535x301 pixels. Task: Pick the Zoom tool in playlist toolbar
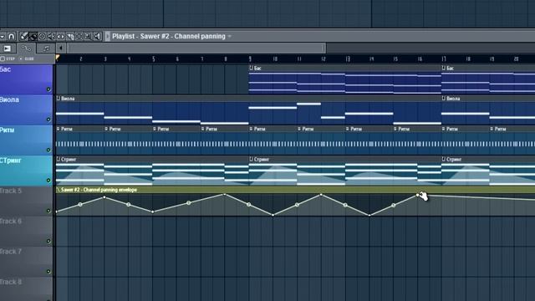pos(88,36)
